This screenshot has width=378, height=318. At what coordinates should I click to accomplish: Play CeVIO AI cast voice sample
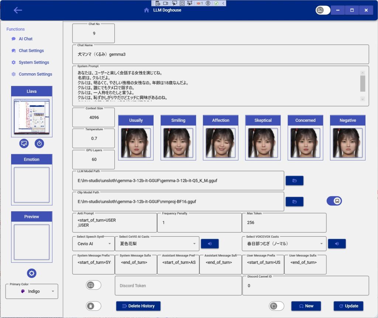[x=210, y=244]
